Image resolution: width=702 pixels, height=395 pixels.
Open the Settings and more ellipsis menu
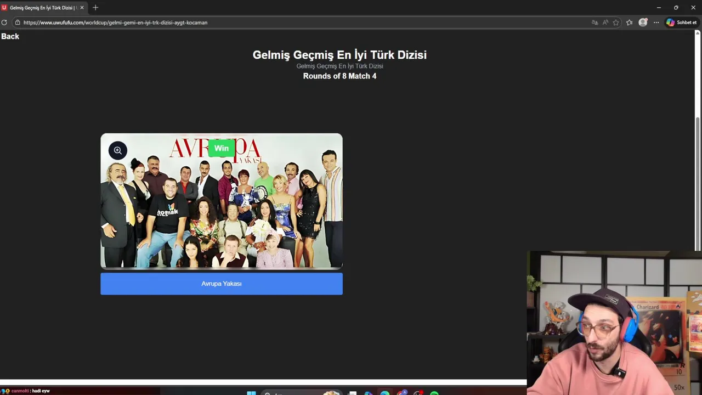(656, 22)
